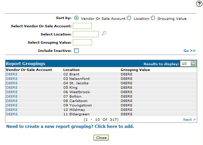Viewport: 203px width, 145px height.
Task: Click the Vendor Or Sale Account column header
Action: pyautogui.click(x=29, y=70)
